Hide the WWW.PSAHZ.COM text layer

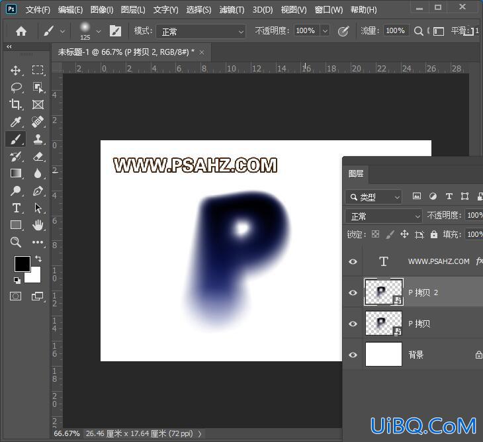[353, 261]
